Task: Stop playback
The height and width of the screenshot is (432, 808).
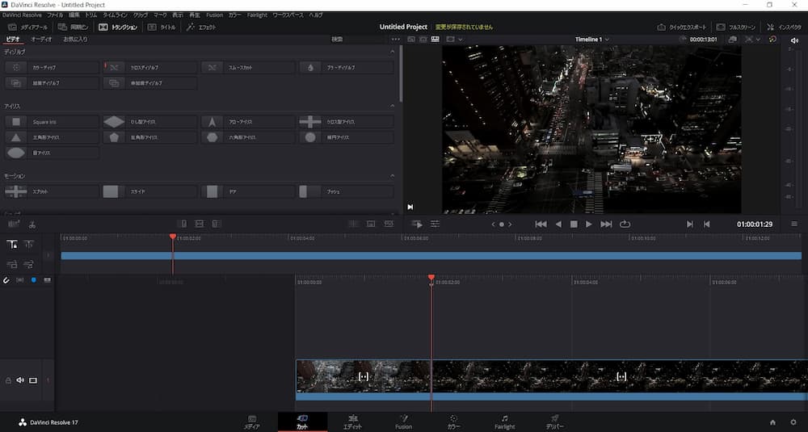Action: tap(574, 224)
